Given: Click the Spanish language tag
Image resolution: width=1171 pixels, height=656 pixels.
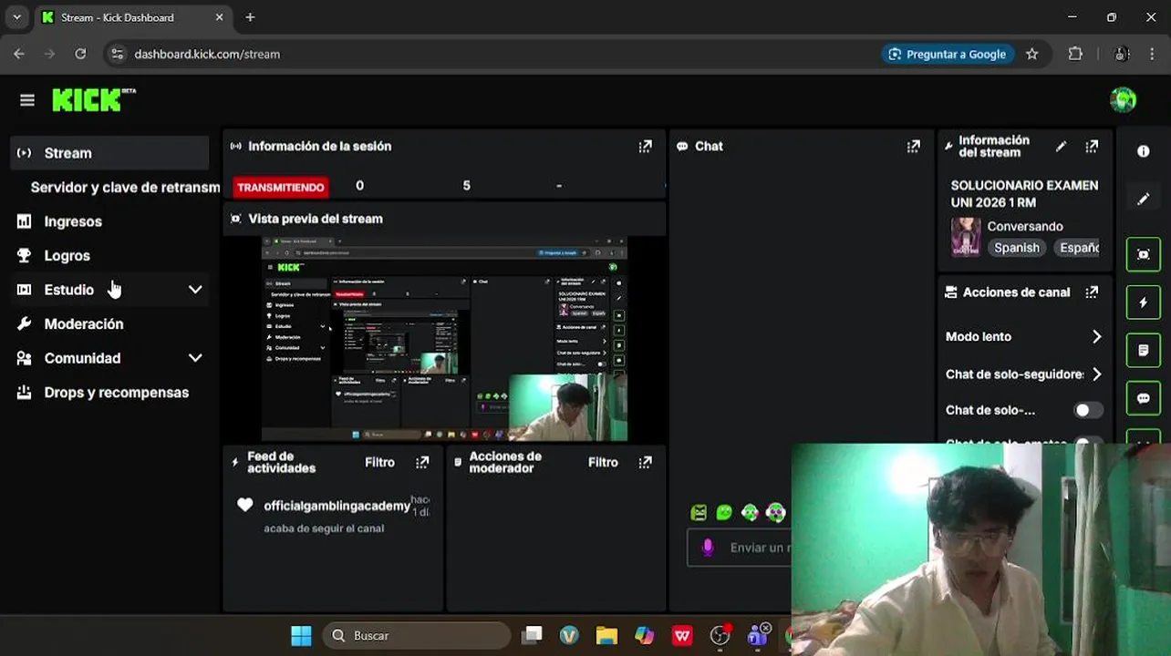Looking at the screenshot, I should pos(1017,248).
